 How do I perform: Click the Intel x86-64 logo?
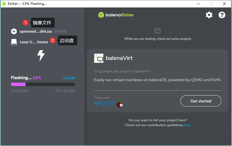click(x=111, y=104)
